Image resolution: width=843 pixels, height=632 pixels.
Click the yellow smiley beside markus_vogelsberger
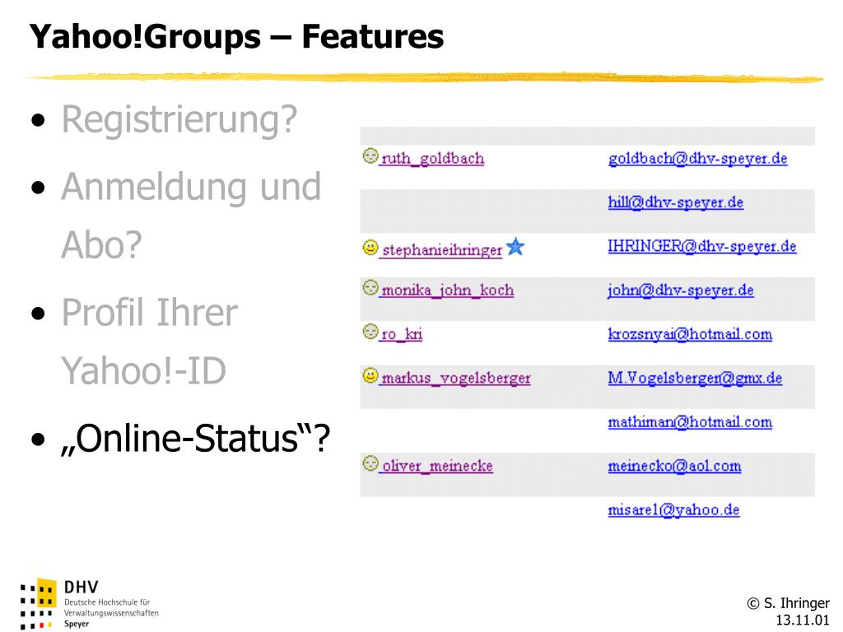370,375
